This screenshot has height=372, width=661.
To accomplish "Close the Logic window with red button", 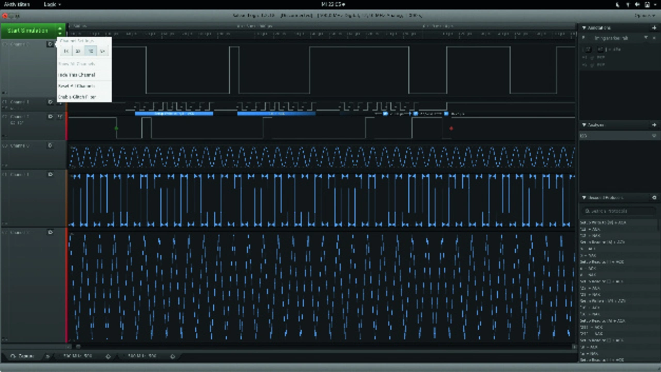I will [5, 16].
